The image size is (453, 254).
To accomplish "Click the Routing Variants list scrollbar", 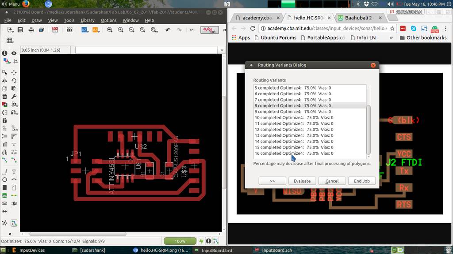I will (369, 130).
